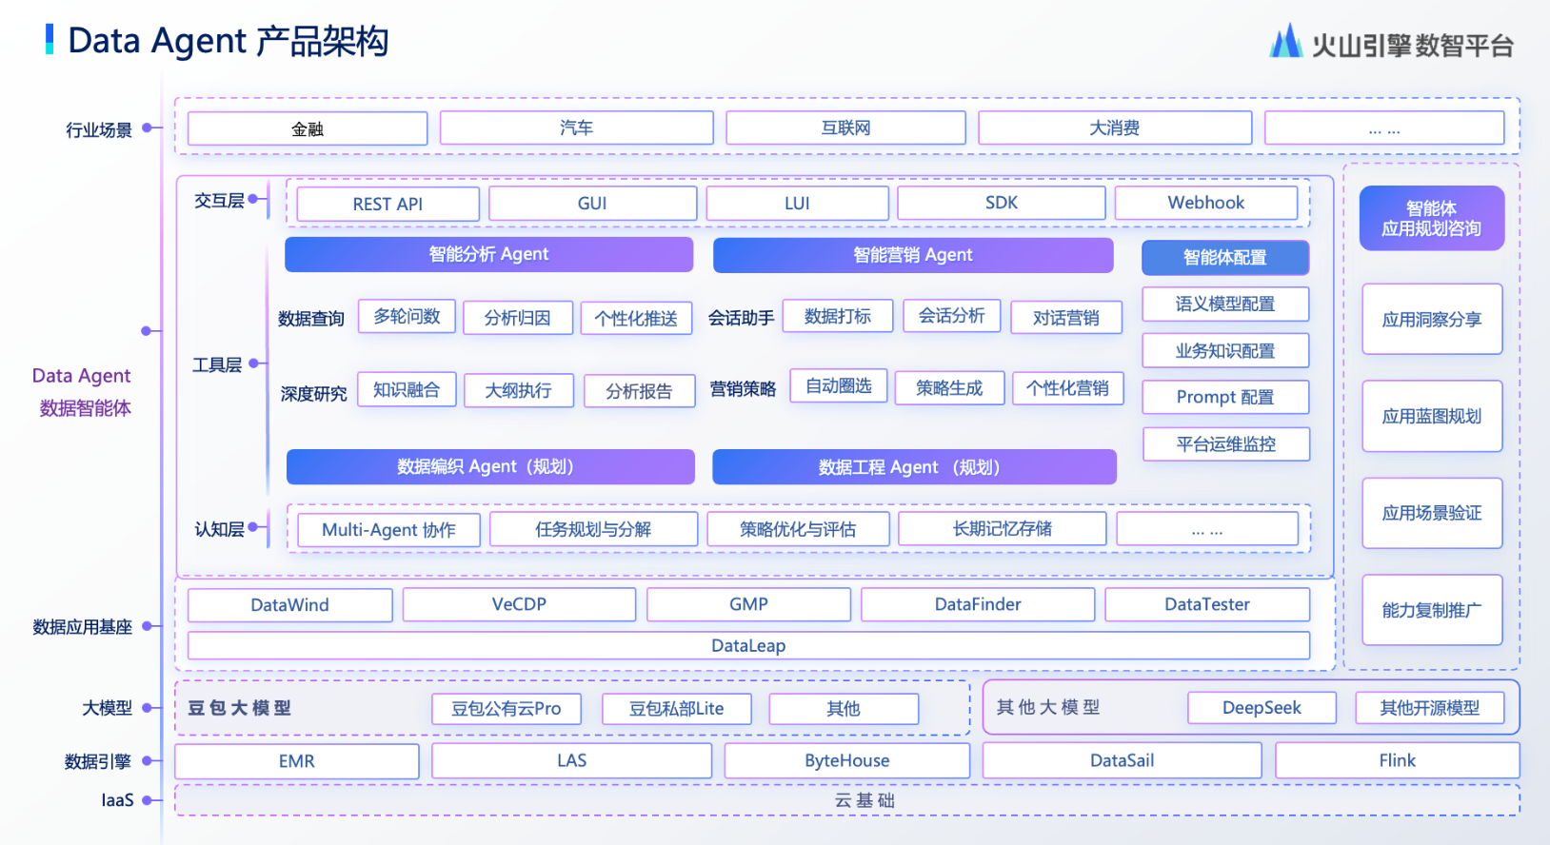Screen dimensions: 1550x845
Task: Click the 个性化营销 box
Action: pos(1067,387)
